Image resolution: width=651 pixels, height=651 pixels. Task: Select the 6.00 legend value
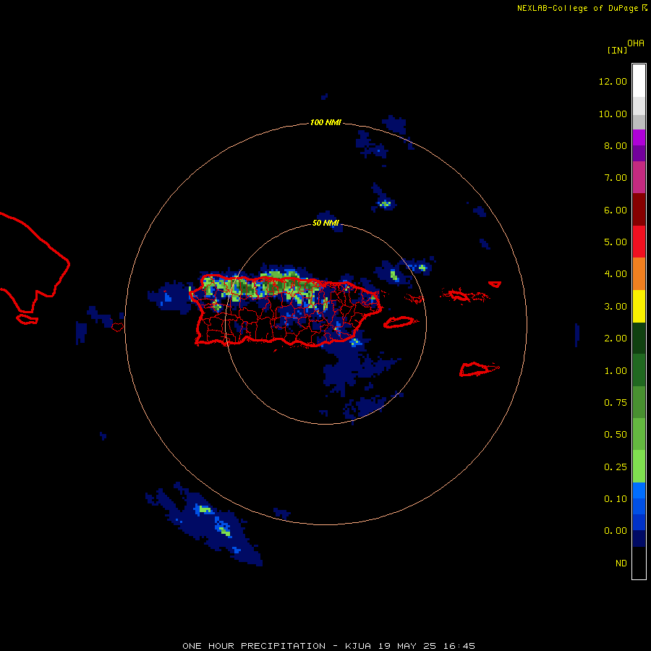coord(616,210)
